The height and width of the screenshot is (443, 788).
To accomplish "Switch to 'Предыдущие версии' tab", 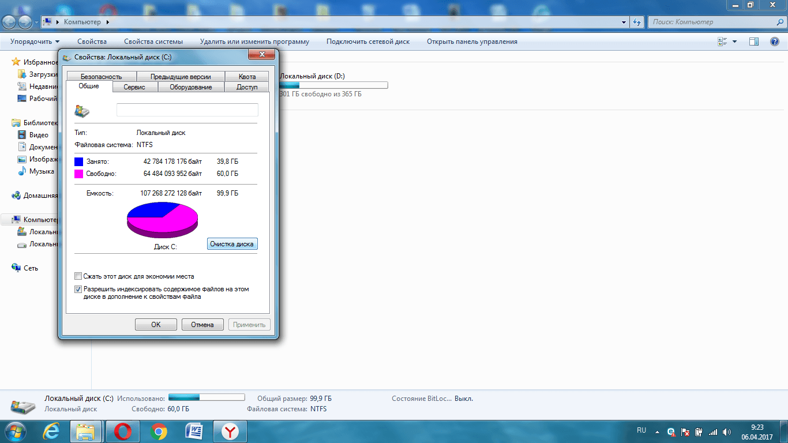I will pyautogui.click(x=181, y=77).
